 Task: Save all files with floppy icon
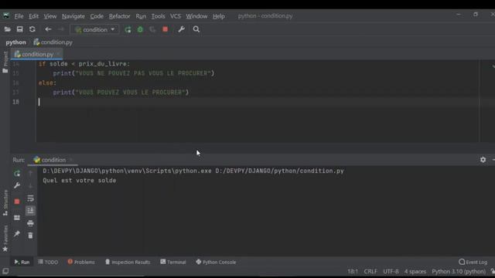[x=19, y=29]
